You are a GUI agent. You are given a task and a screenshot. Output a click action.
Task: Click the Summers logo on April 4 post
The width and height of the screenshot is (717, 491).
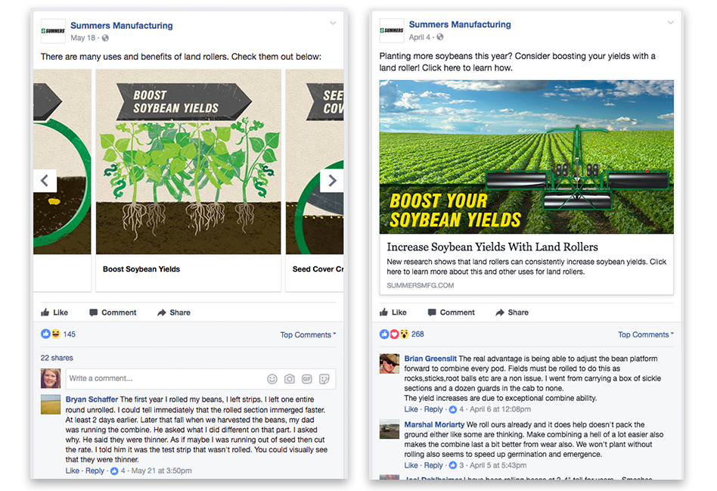coord(392,30)
